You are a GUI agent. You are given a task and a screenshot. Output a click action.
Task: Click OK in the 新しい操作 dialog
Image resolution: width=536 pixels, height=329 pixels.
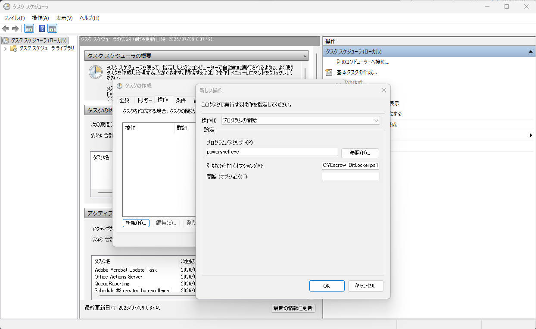coord(327,286)
